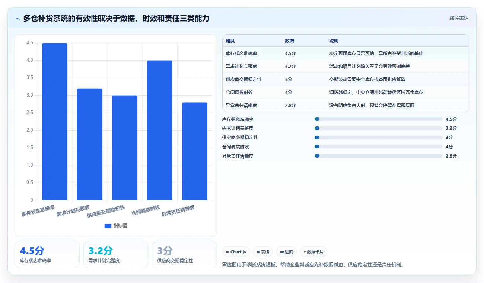Select the 需求计划完整度 table row cell

coord(241,67)
